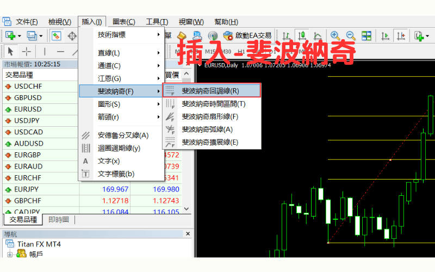Image resolution: width=435 pixels, height=272 pixels.
Task: Click the MetaEditor yellow book icon
Action: (x=182, y=36)
